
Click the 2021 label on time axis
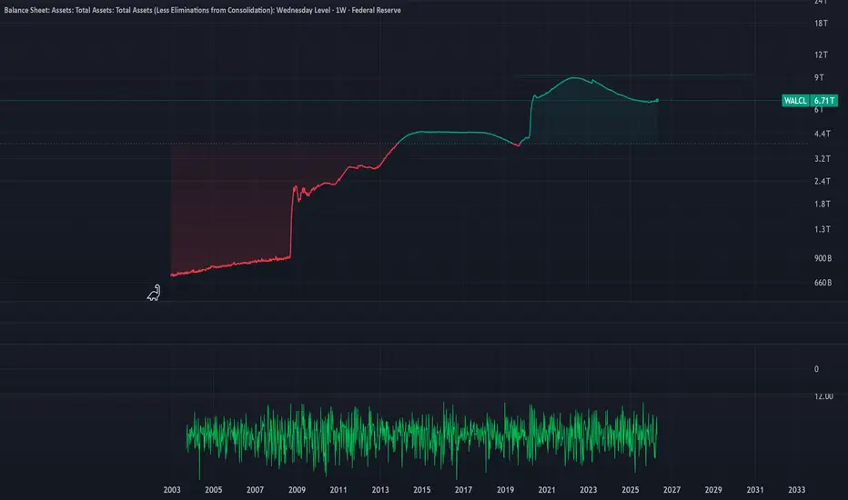point(547,490)
